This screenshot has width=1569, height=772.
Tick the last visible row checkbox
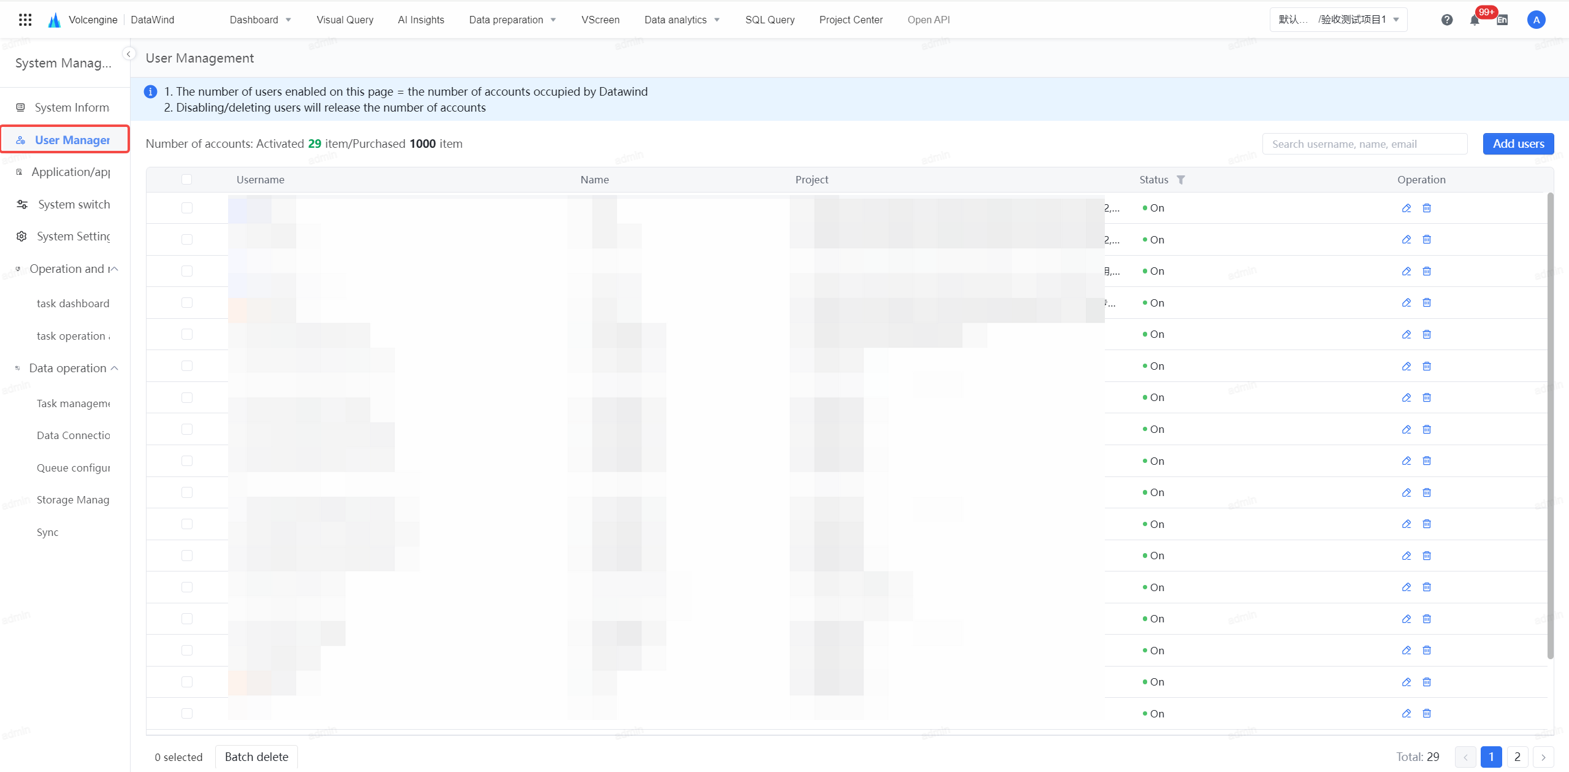[x=187, y=713]
